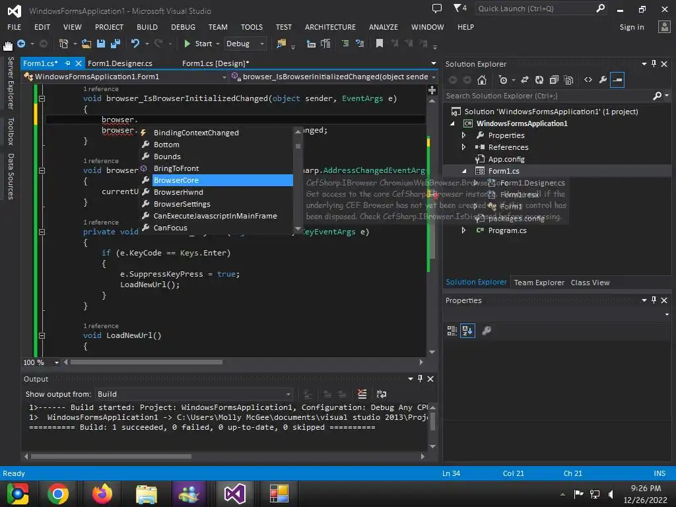Click the Open File folder icon
The height and width of the screenshot is (507, 676).
tap(86, 44)
